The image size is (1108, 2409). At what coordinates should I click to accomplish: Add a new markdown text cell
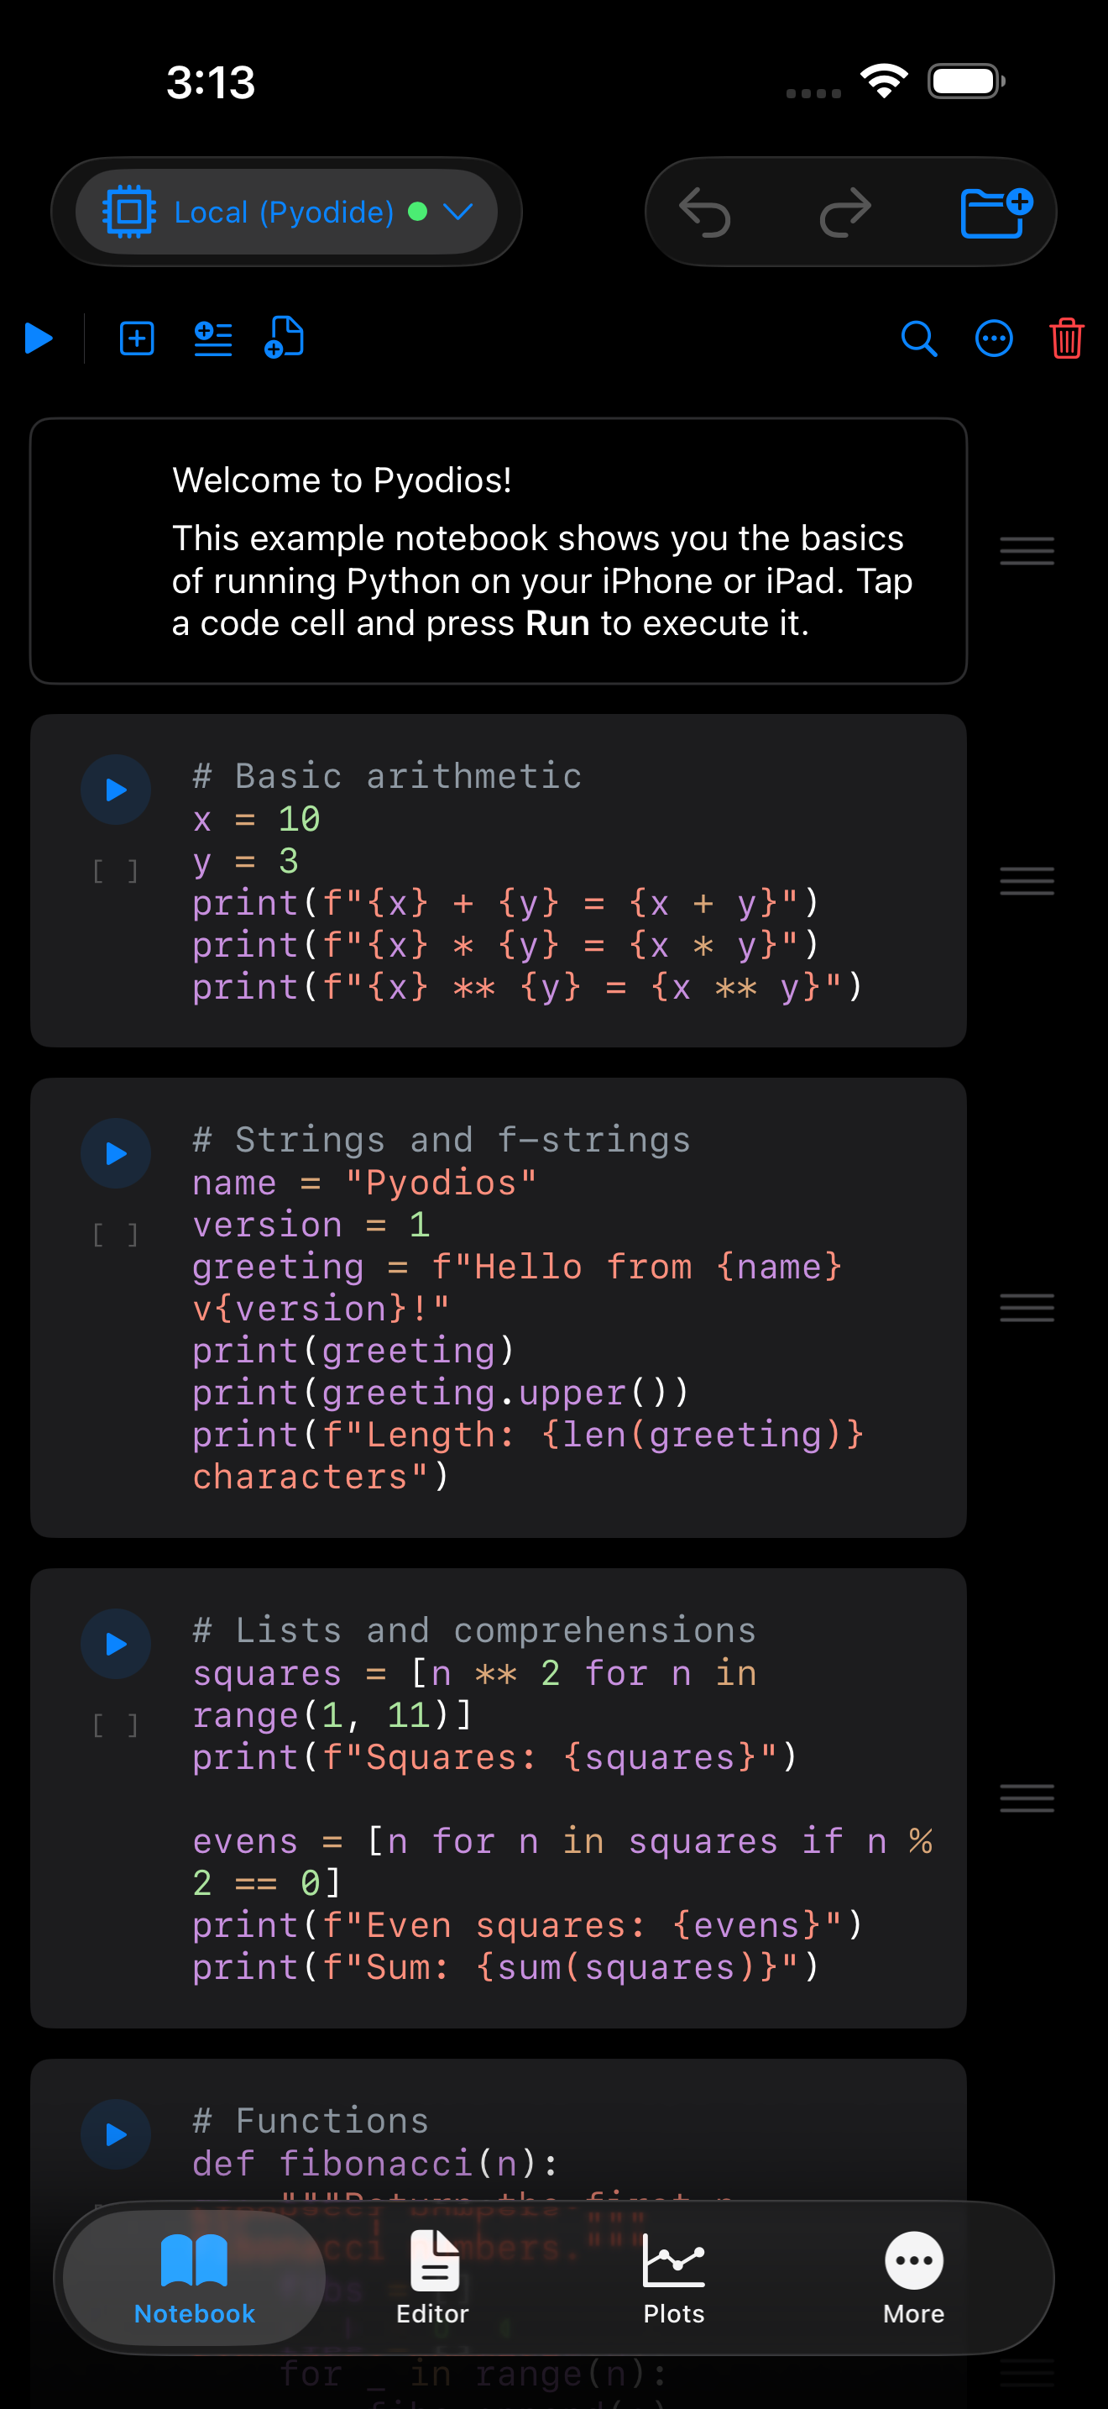(x=212, y=339)
